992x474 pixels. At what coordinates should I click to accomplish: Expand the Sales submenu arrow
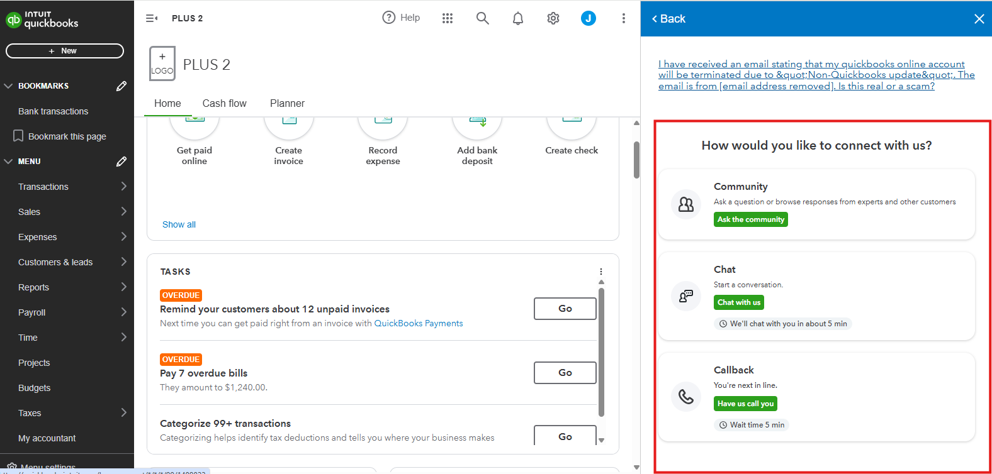pos(124,211)
